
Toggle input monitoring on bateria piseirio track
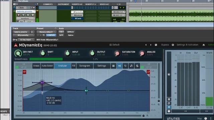pyautogui.click(x=23, y=15)
